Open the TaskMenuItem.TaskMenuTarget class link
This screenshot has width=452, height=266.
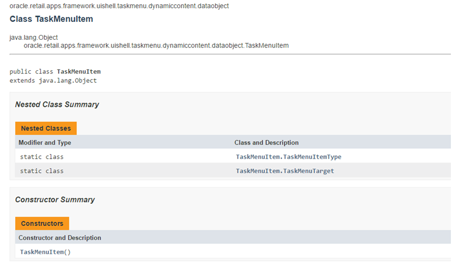pyautogui.click(x=284, y=171)
